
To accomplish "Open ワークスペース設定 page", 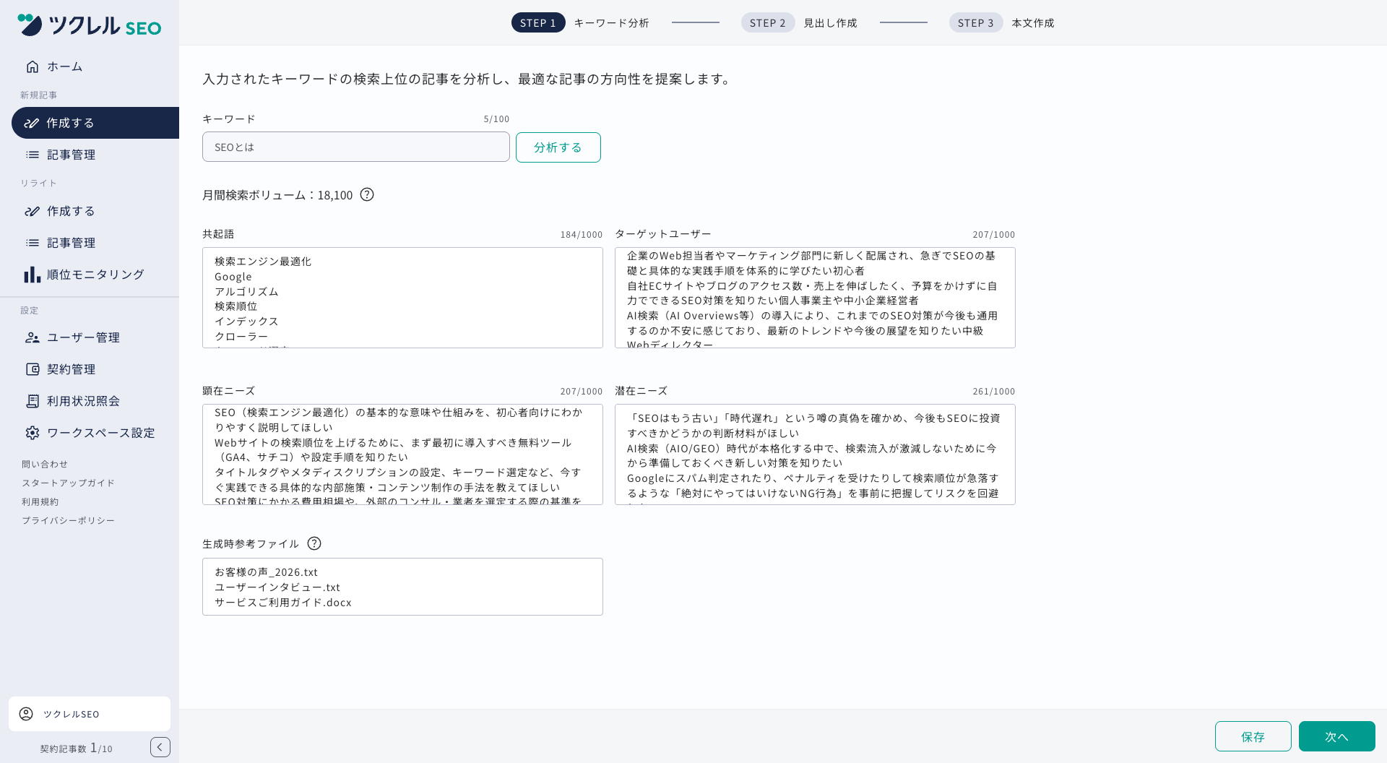I will [x=95, y=433].
